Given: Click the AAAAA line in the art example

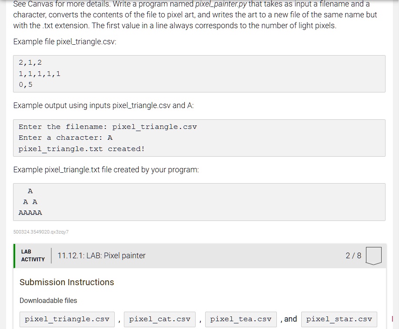Looking at the screenshot, I should point(30,213).
